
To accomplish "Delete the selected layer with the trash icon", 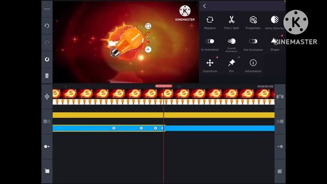I will (47, 76).
